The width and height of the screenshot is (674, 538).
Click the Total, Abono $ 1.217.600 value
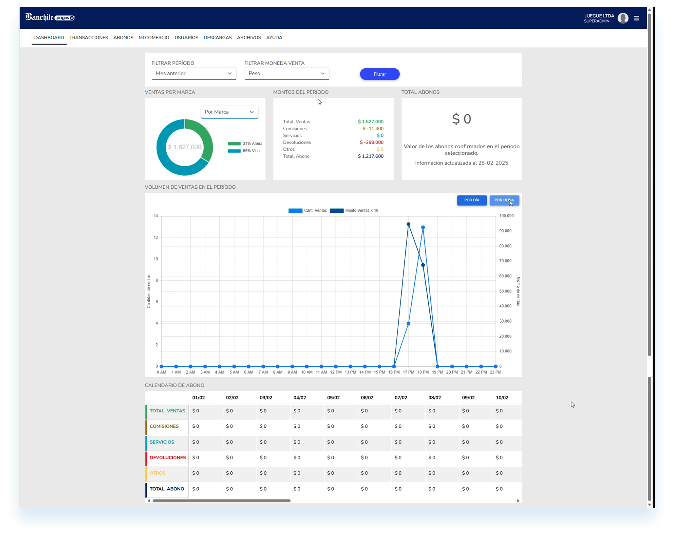click(371, 156)
